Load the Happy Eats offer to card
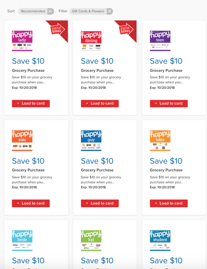 tap(31, 203)
